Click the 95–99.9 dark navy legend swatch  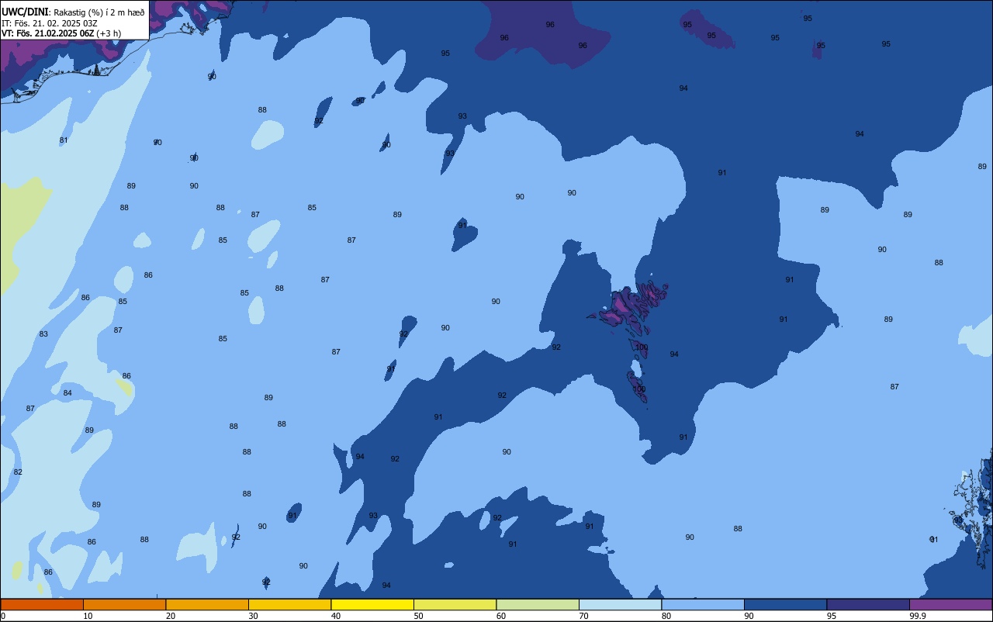click(x=868, y=604)
